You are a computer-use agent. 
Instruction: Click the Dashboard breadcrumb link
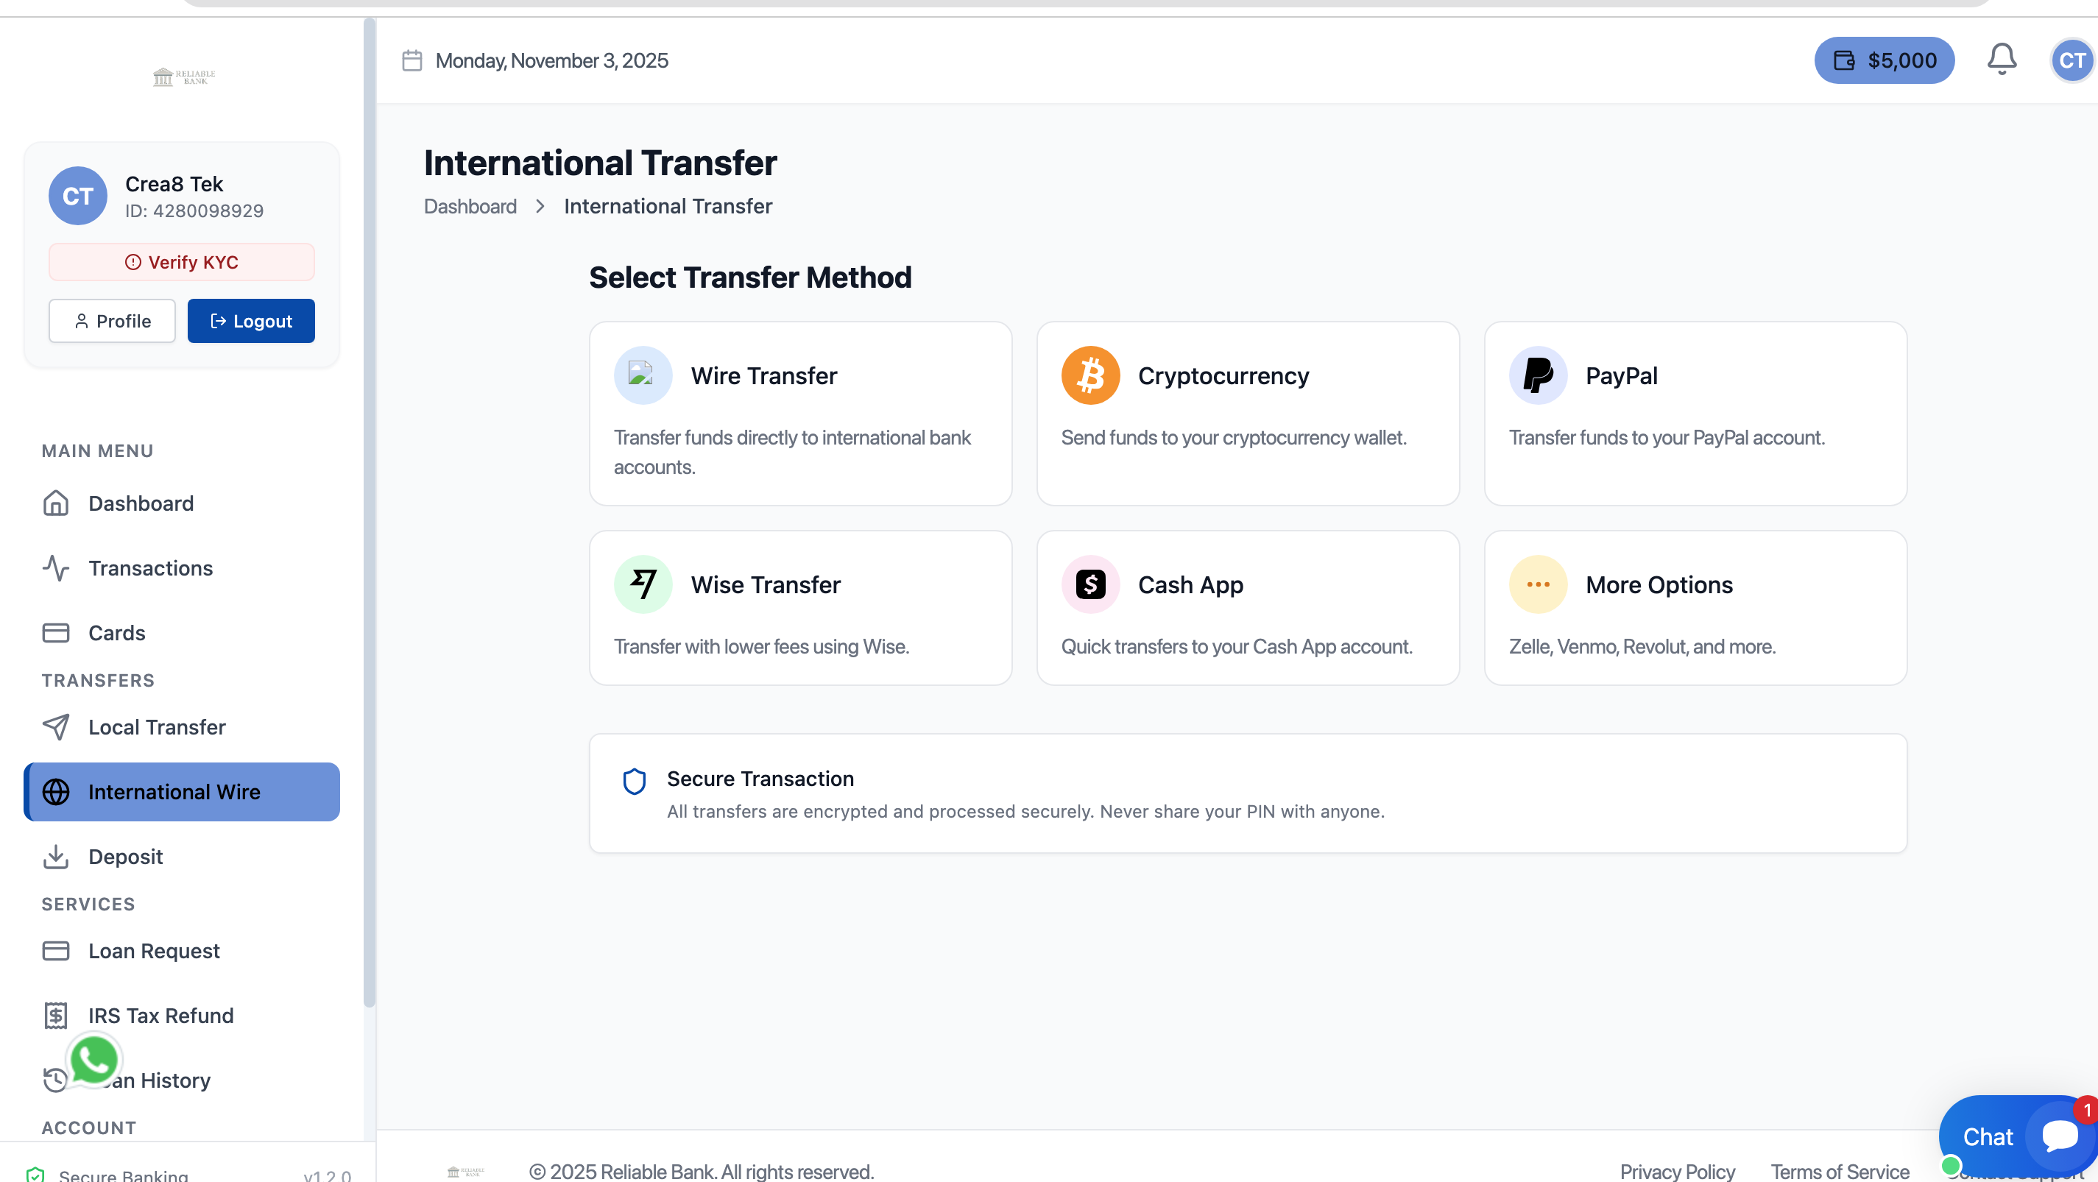(470, 207)
